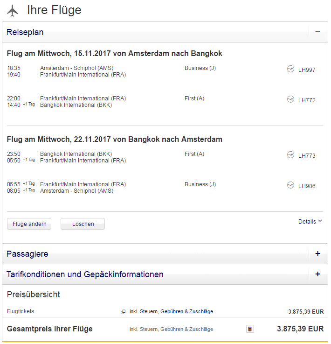Click Business (J) on LH986 row
Screen dimensions: 331x344
point(200,184)
